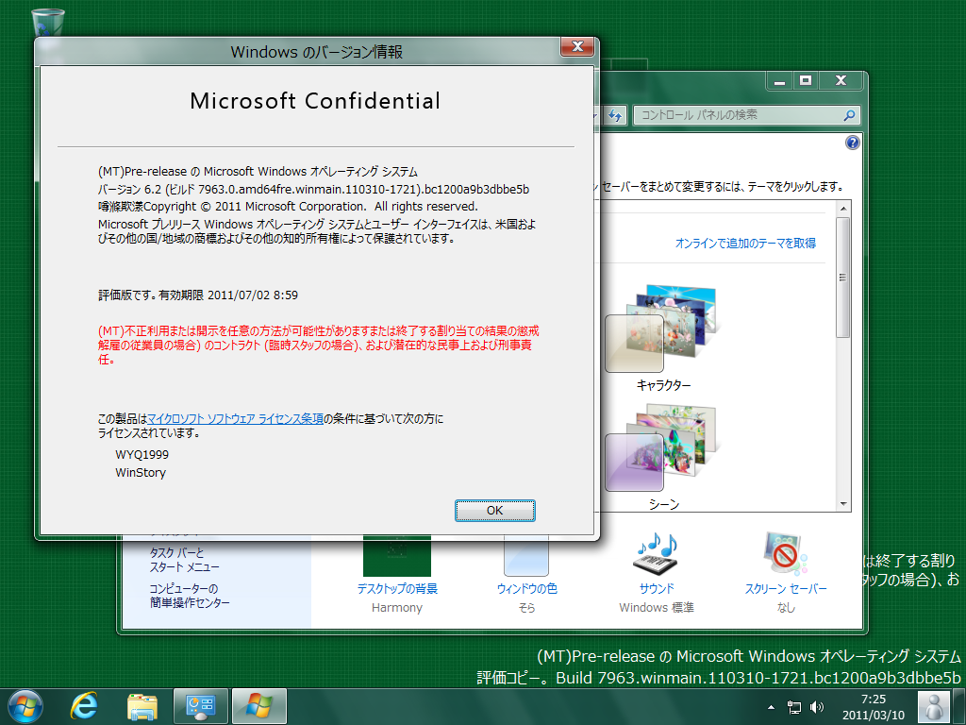The image size is (966, 725).
Task: Close the Control Panel window
Action: click(841, 81)
